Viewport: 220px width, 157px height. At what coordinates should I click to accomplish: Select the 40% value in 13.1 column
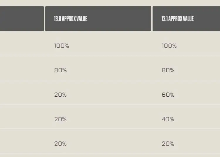tap(168, 119)
